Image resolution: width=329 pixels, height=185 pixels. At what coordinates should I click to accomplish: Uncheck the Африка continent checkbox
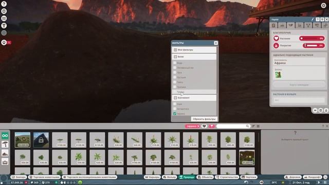coord(175,114)
